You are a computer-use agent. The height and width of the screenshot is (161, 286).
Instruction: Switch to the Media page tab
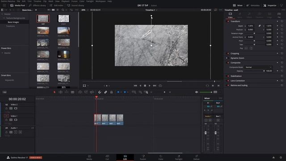click(89, 157)
